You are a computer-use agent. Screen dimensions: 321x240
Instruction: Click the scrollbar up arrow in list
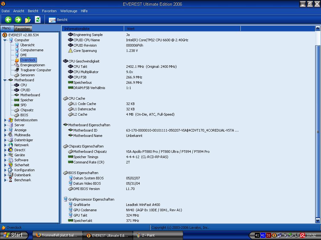(x=318, y=28)
